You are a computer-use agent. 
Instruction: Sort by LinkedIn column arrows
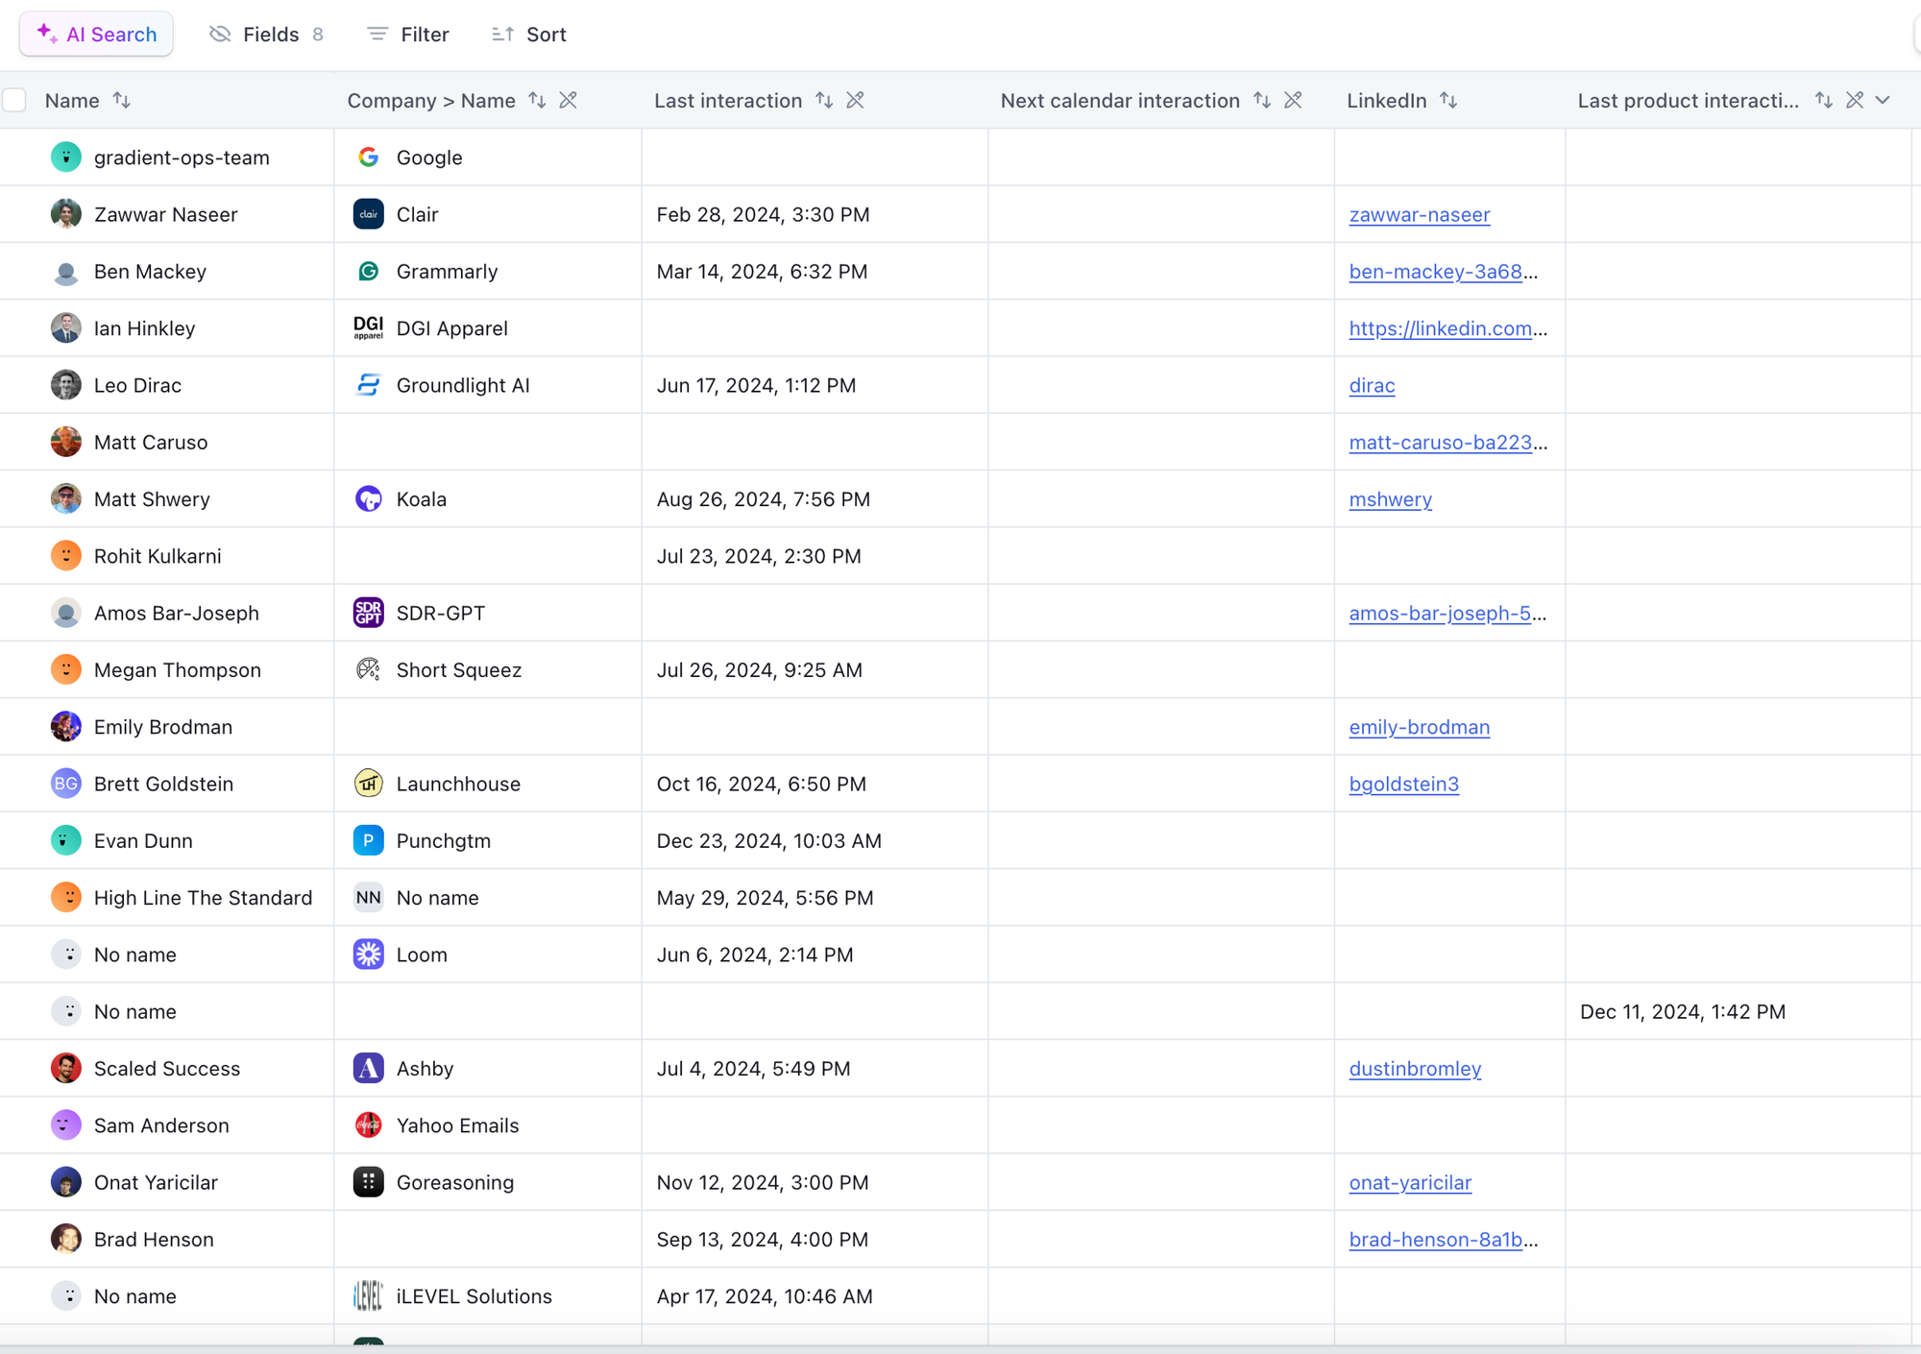point(1448,100)
